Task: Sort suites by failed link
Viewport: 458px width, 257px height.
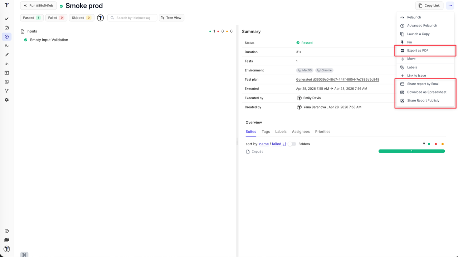Action: tap(277, 144)
